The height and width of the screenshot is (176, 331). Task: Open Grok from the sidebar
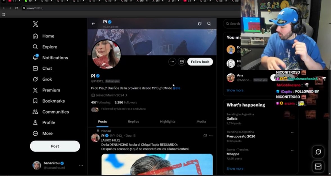(x=42, y=79)
